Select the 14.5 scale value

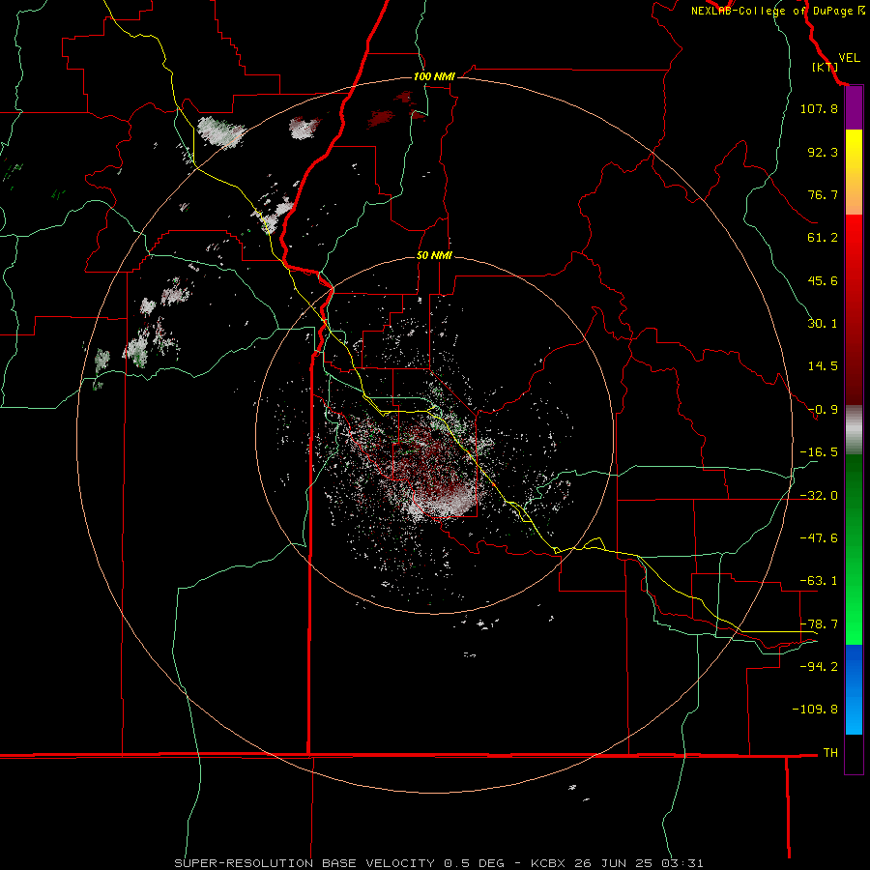coord(823,366)
